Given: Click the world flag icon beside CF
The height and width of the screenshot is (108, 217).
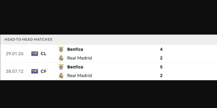Looking at the screenshot, I should tap(34, 71).
